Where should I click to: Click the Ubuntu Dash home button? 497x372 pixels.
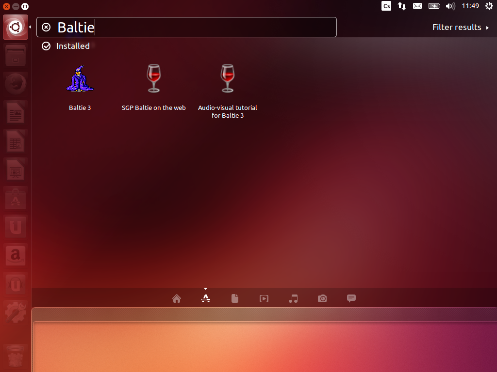(x=16, y=27)
